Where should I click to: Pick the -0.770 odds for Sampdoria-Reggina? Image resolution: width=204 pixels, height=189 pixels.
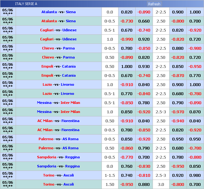(x=127, y=157)
